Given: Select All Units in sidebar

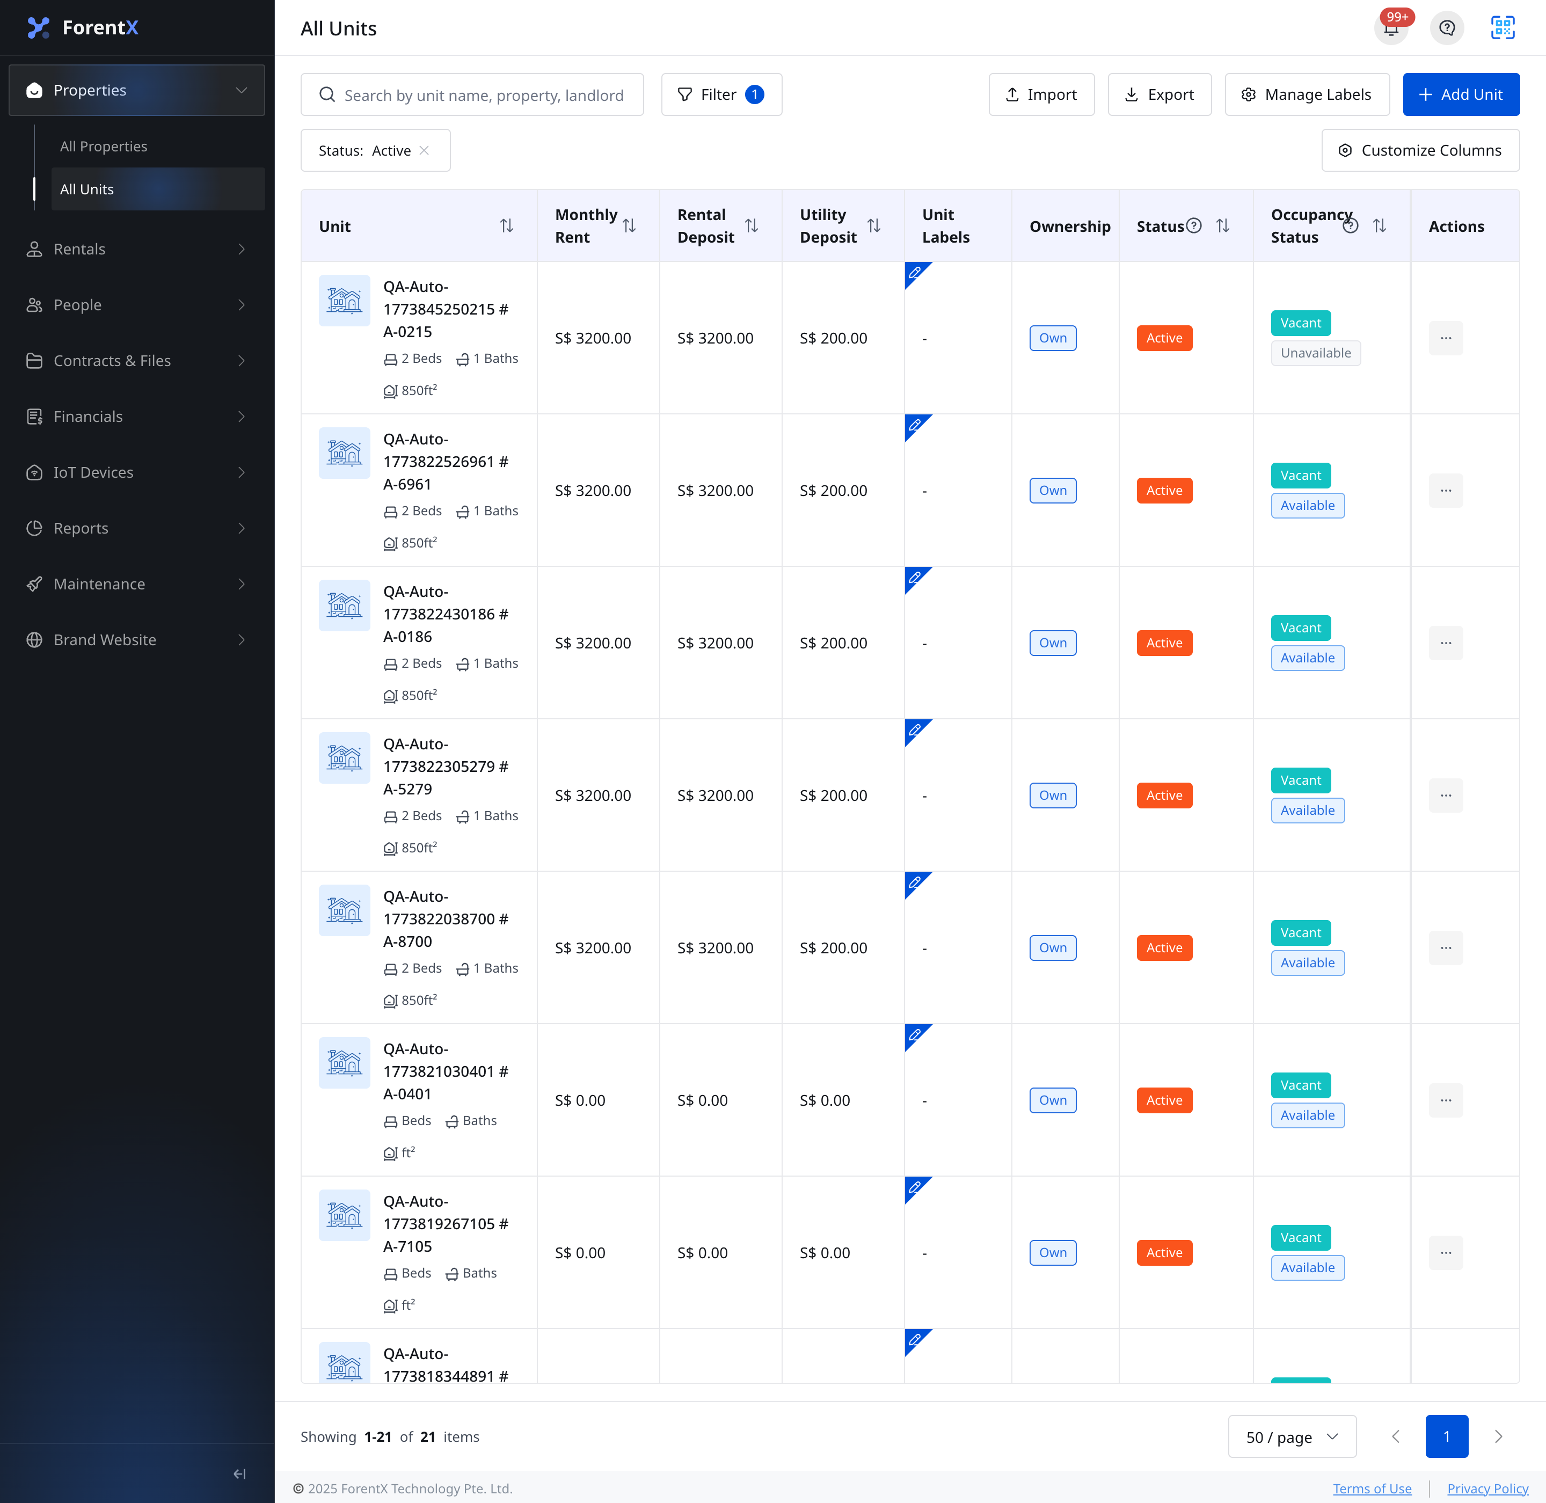Looking at the screenshot, I should [158, 188].
